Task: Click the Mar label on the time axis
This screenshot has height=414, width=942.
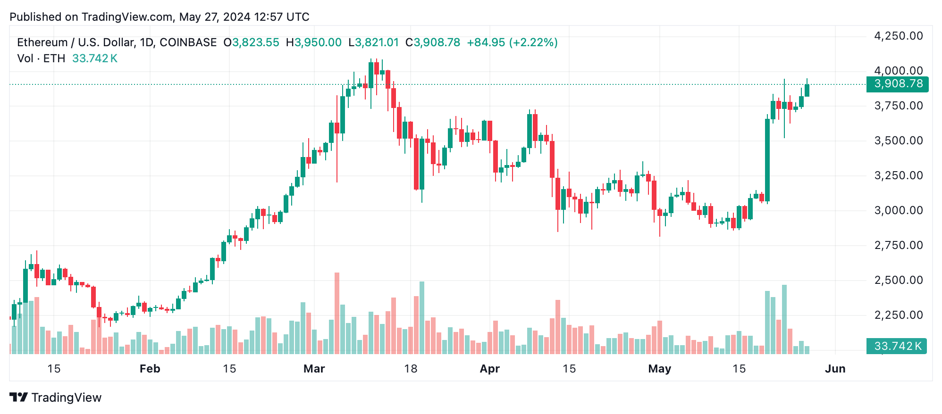Action: [x=314, y=369]
